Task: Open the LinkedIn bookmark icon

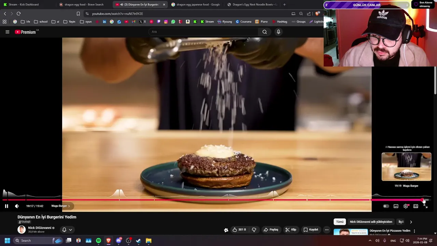Action: (x=104, y=22)
